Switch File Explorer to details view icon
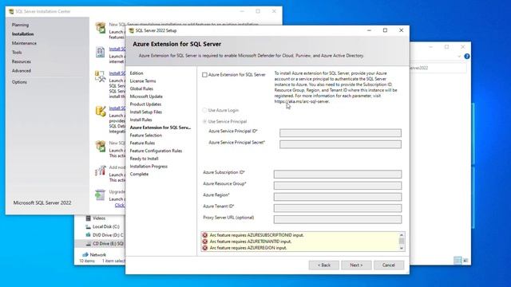This screenshot has width=511, height=287. click(x=458, y=261)
